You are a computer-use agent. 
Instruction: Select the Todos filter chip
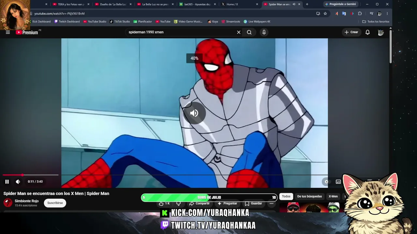pyautogui.click(x=286, y=196)
